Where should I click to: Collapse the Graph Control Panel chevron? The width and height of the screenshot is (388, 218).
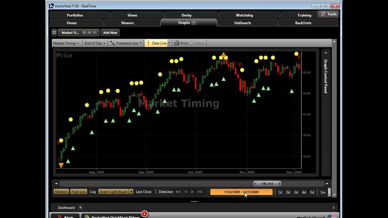click(326, 53)
